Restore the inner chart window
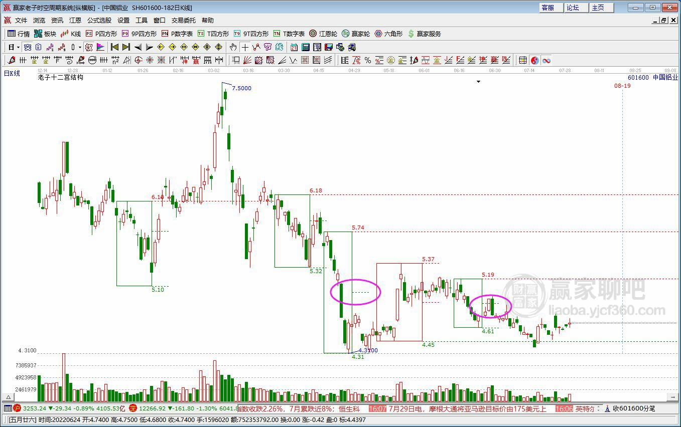This screenshot has width=681, height=427. pyautogui.click(x=664, y=21)
